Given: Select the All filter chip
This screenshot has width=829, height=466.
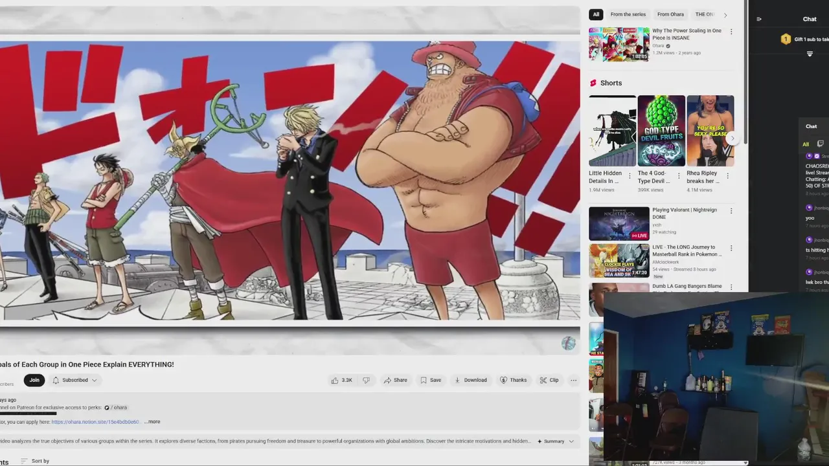Looking at the screenshot, I should [596, 14].
